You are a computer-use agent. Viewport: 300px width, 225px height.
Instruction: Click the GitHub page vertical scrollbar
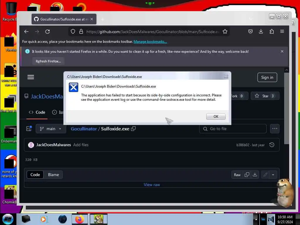[287, 108]
